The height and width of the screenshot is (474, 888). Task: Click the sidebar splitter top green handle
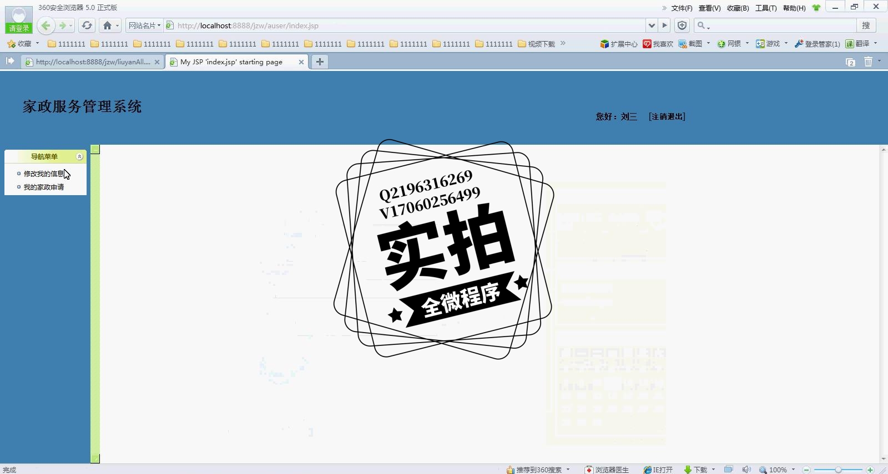[x=95, y=149]
